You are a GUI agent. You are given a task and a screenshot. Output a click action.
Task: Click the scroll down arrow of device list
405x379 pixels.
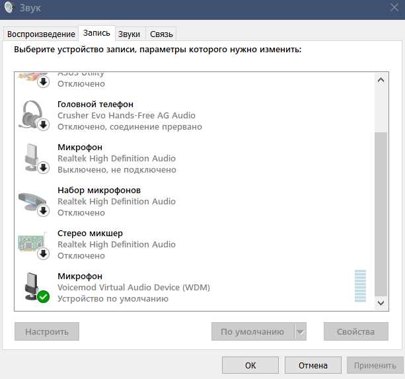(381, 303)
